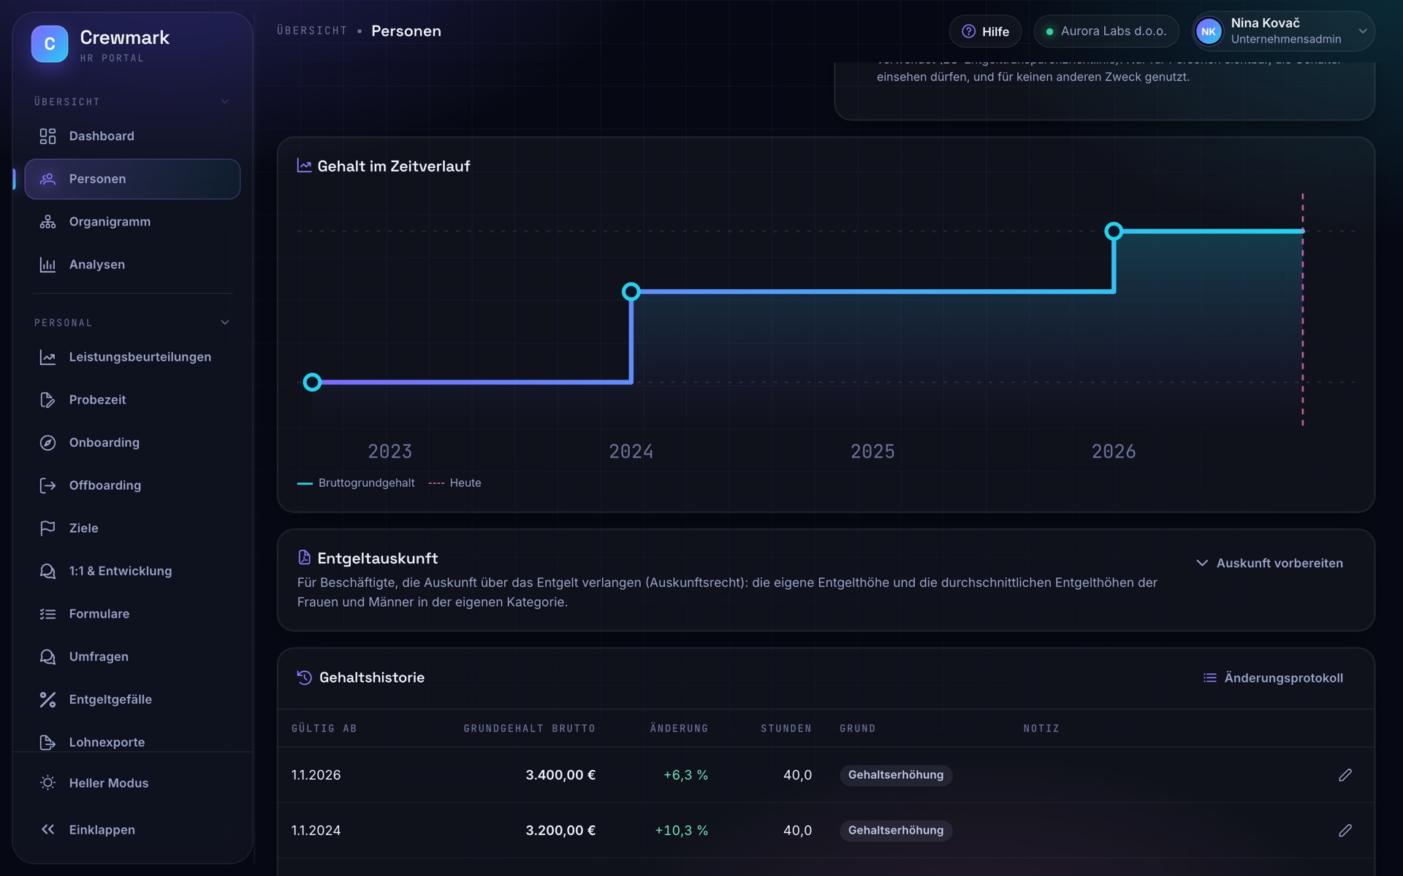The image size is (1403, 876).
Task: Click the Hilfe button
Action: (x=985, y=31)
